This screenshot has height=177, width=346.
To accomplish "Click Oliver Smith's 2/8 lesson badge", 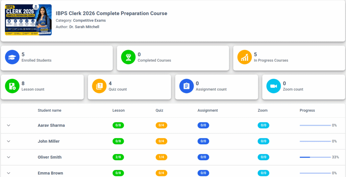I will [x=118, y=157].
